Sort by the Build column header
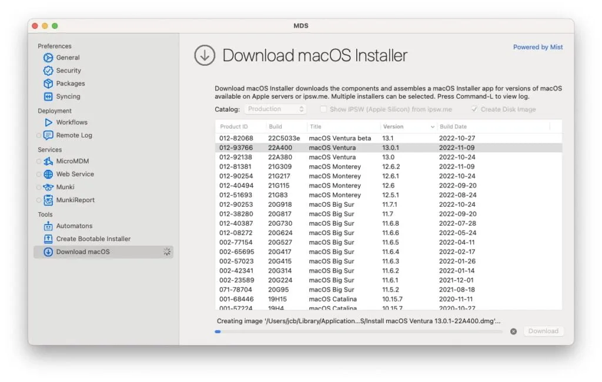Image resolution: width=602 pixels, height=382 pixels. (275, 127)
